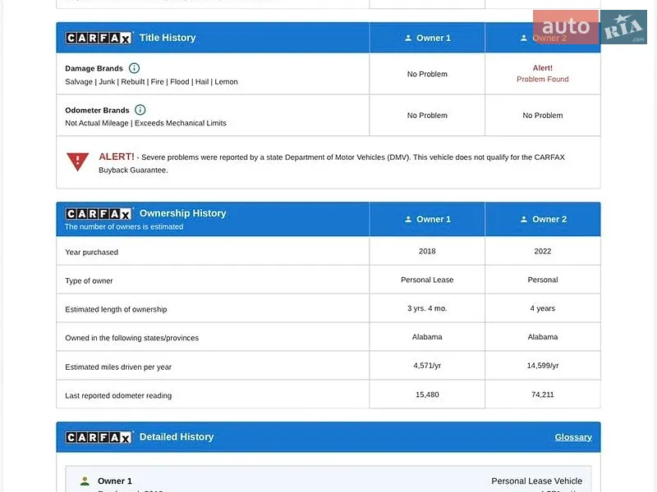Viewport: 657px width, 492px height.
Task: Select the "4,571/yr" miles value
Action: 427,366
